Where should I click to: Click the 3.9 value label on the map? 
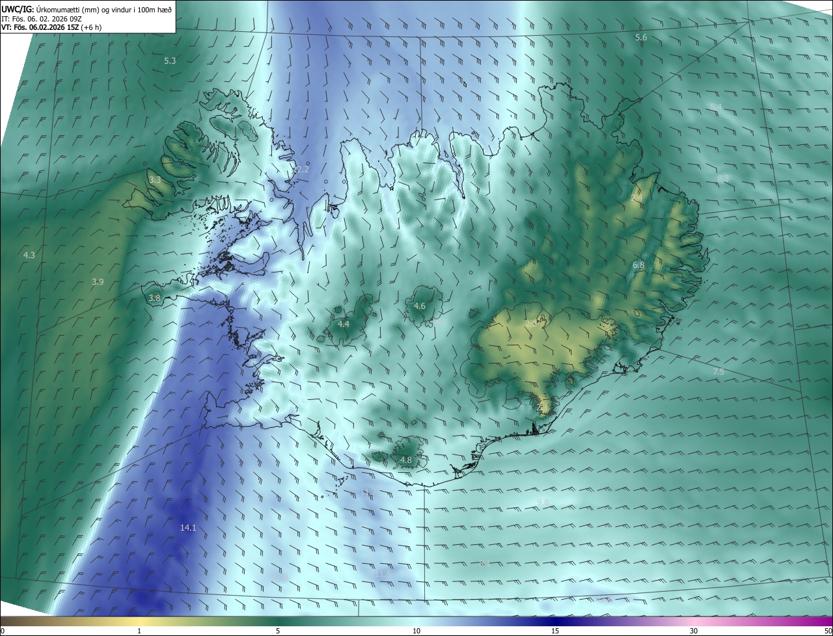coord(98,282)
